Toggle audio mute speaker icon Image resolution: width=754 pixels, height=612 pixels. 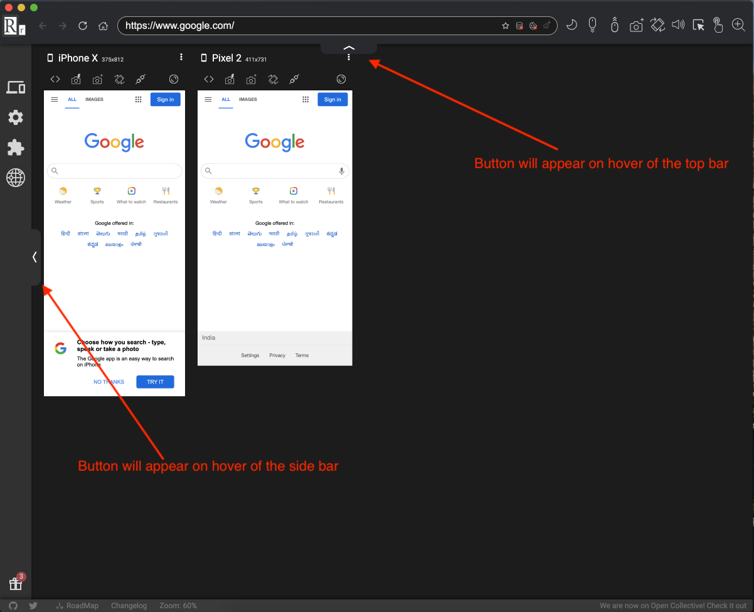tap(678, 25)
